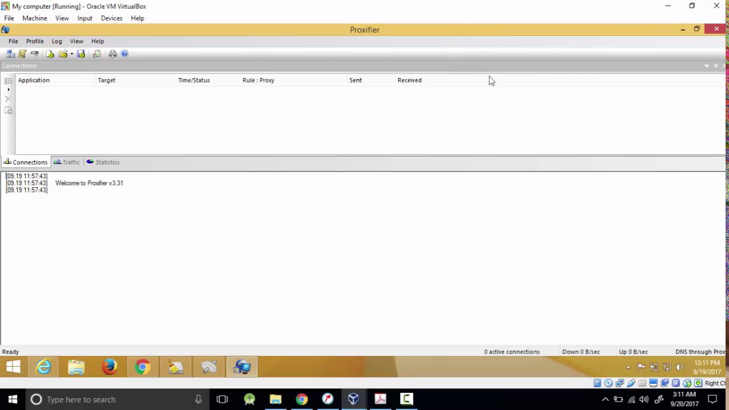Screen dimensions: 729x410
Task: Launch Internet Explorer in guest taskbar
Action: click(44, 367)
